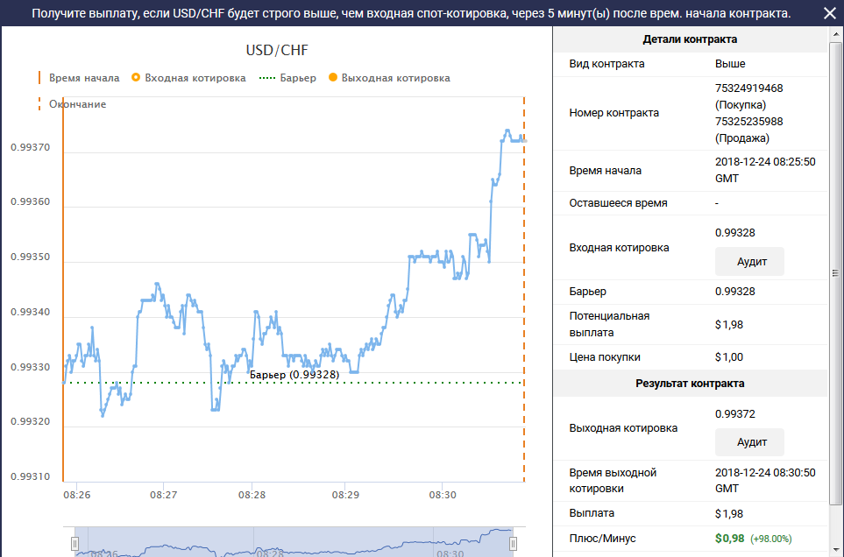Click the (+98.00%) percentage text

(771, 539)
